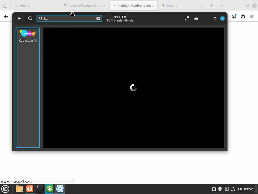
Task: Open the browser extensions puzzle icon
Action: (x=243, y=16)
